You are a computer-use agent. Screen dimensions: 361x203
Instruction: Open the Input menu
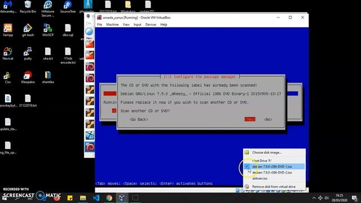pyautogui.click(x=138, y=24)
